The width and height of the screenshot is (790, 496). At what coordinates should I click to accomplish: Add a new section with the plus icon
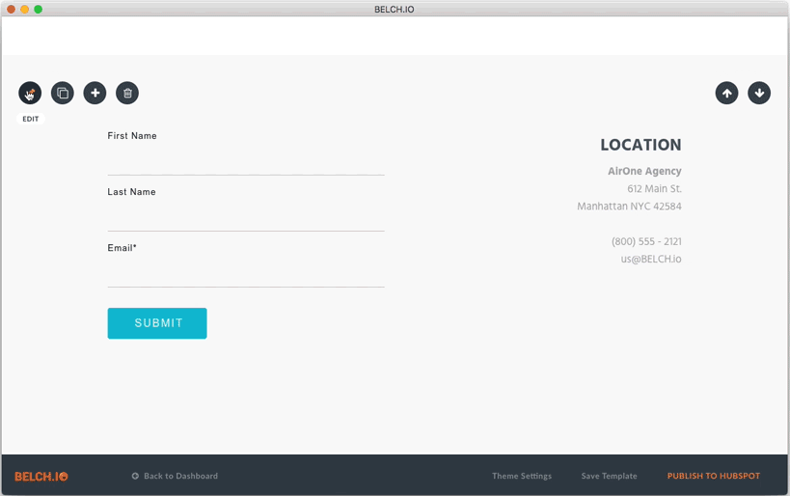[x=95, y=94]
